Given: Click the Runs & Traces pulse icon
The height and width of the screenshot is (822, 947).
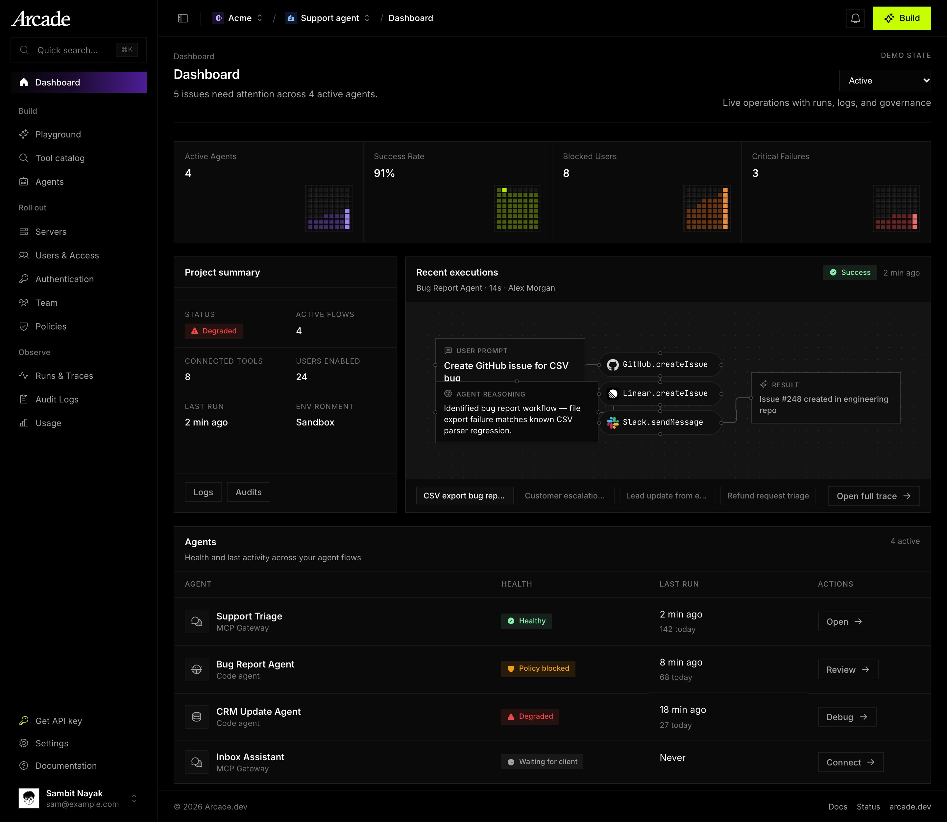Looking at the screenshot, I should point(24,376).
